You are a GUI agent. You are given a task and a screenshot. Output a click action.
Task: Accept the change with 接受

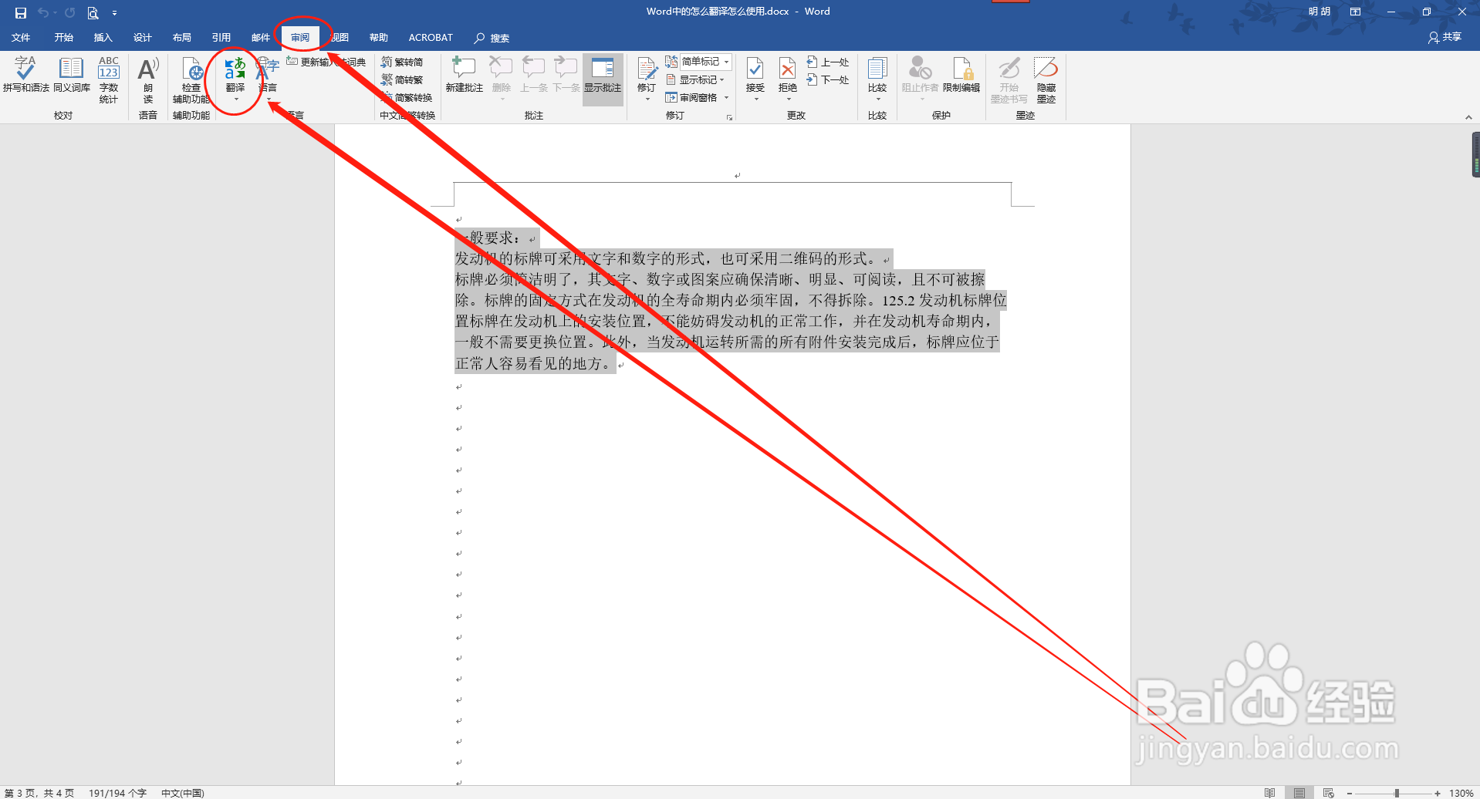click(x=755, y=73)
